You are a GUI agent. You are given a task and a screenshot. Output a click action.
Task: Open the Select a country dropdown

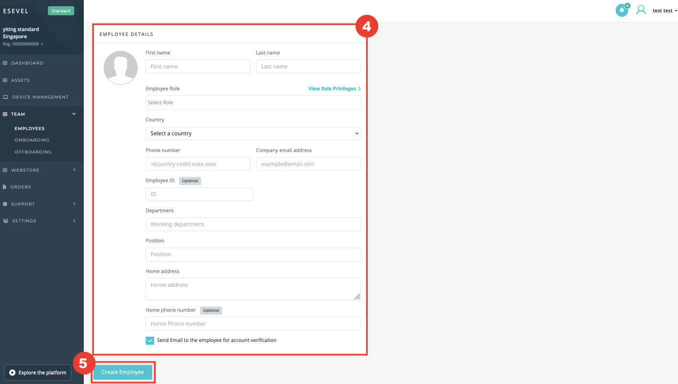253,133
